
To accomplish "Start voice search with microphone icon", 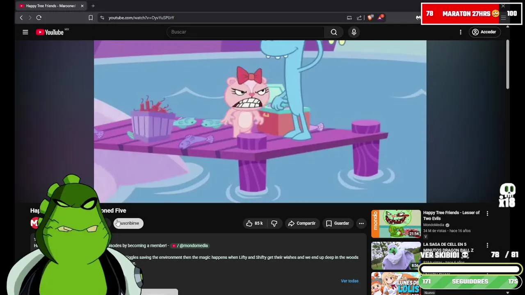I will pos(354,32).
